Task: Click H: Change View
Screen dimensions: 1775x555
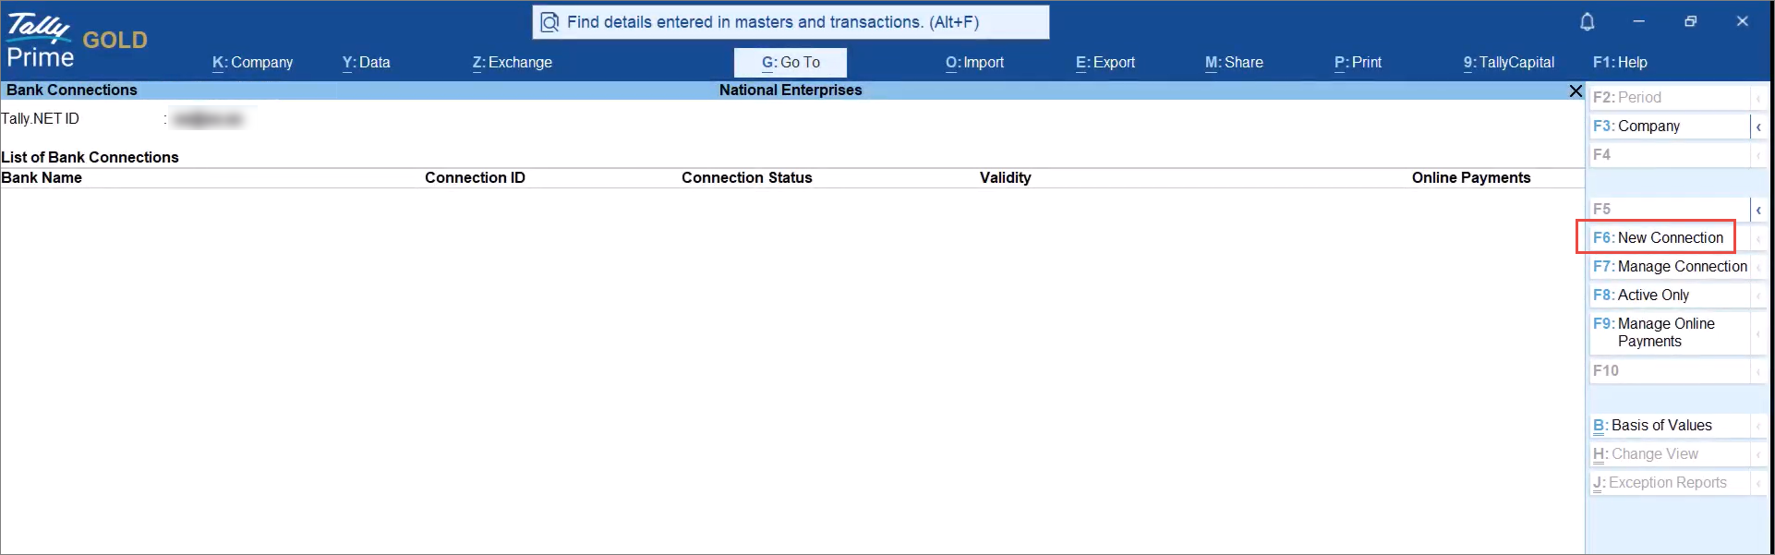Action: 1670,453
